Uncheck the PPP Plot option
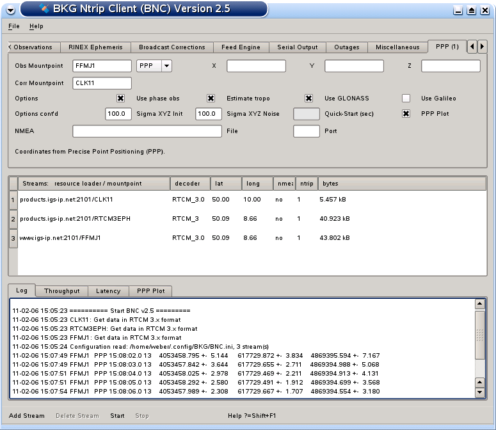 [x=406, y=114]
